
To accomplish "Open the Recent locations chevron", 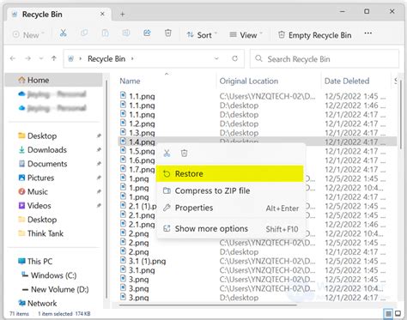I will [x=41, y=58].
